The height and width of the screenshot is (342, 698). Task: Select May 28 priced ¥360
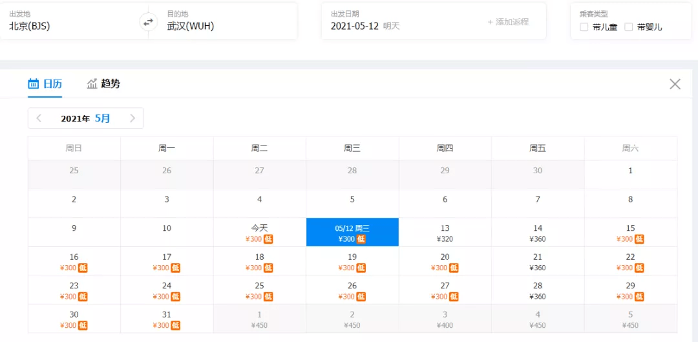pos(538,290)
